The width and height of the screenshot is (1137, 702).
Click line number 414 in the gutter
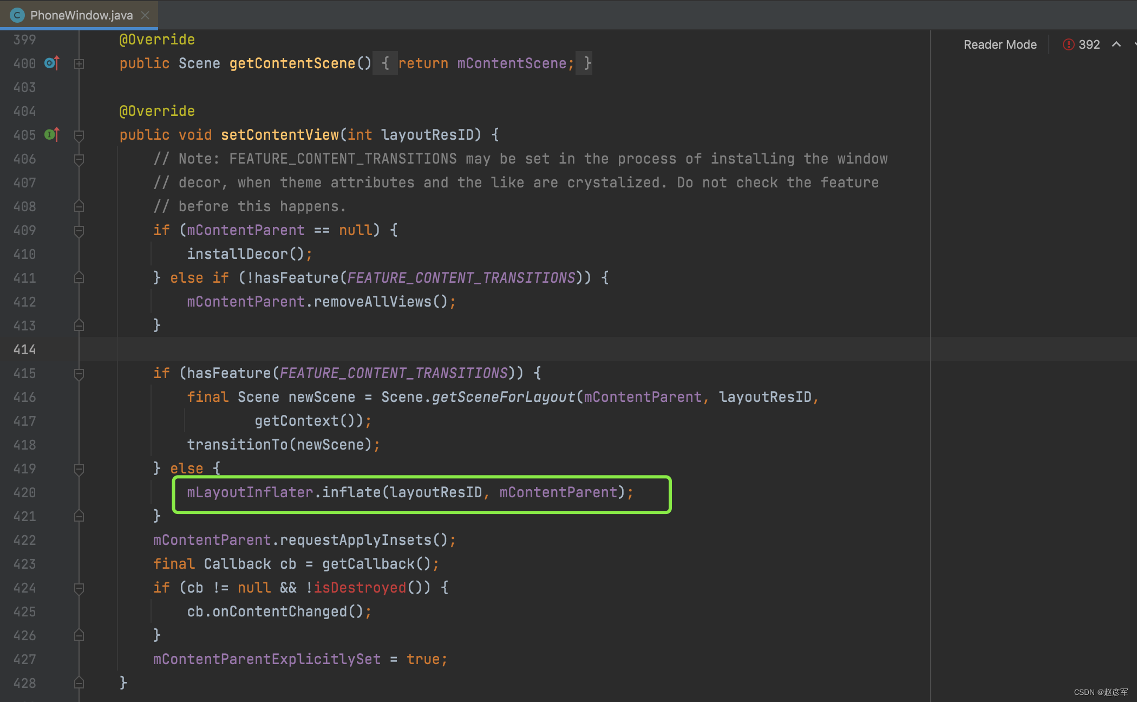[x=24, y=349]
